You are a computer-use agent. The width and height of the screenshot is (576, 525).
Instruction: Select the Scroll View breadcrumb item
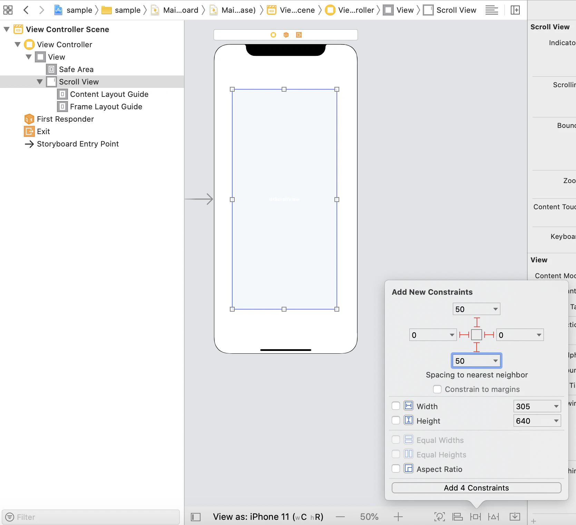(450, 10)
